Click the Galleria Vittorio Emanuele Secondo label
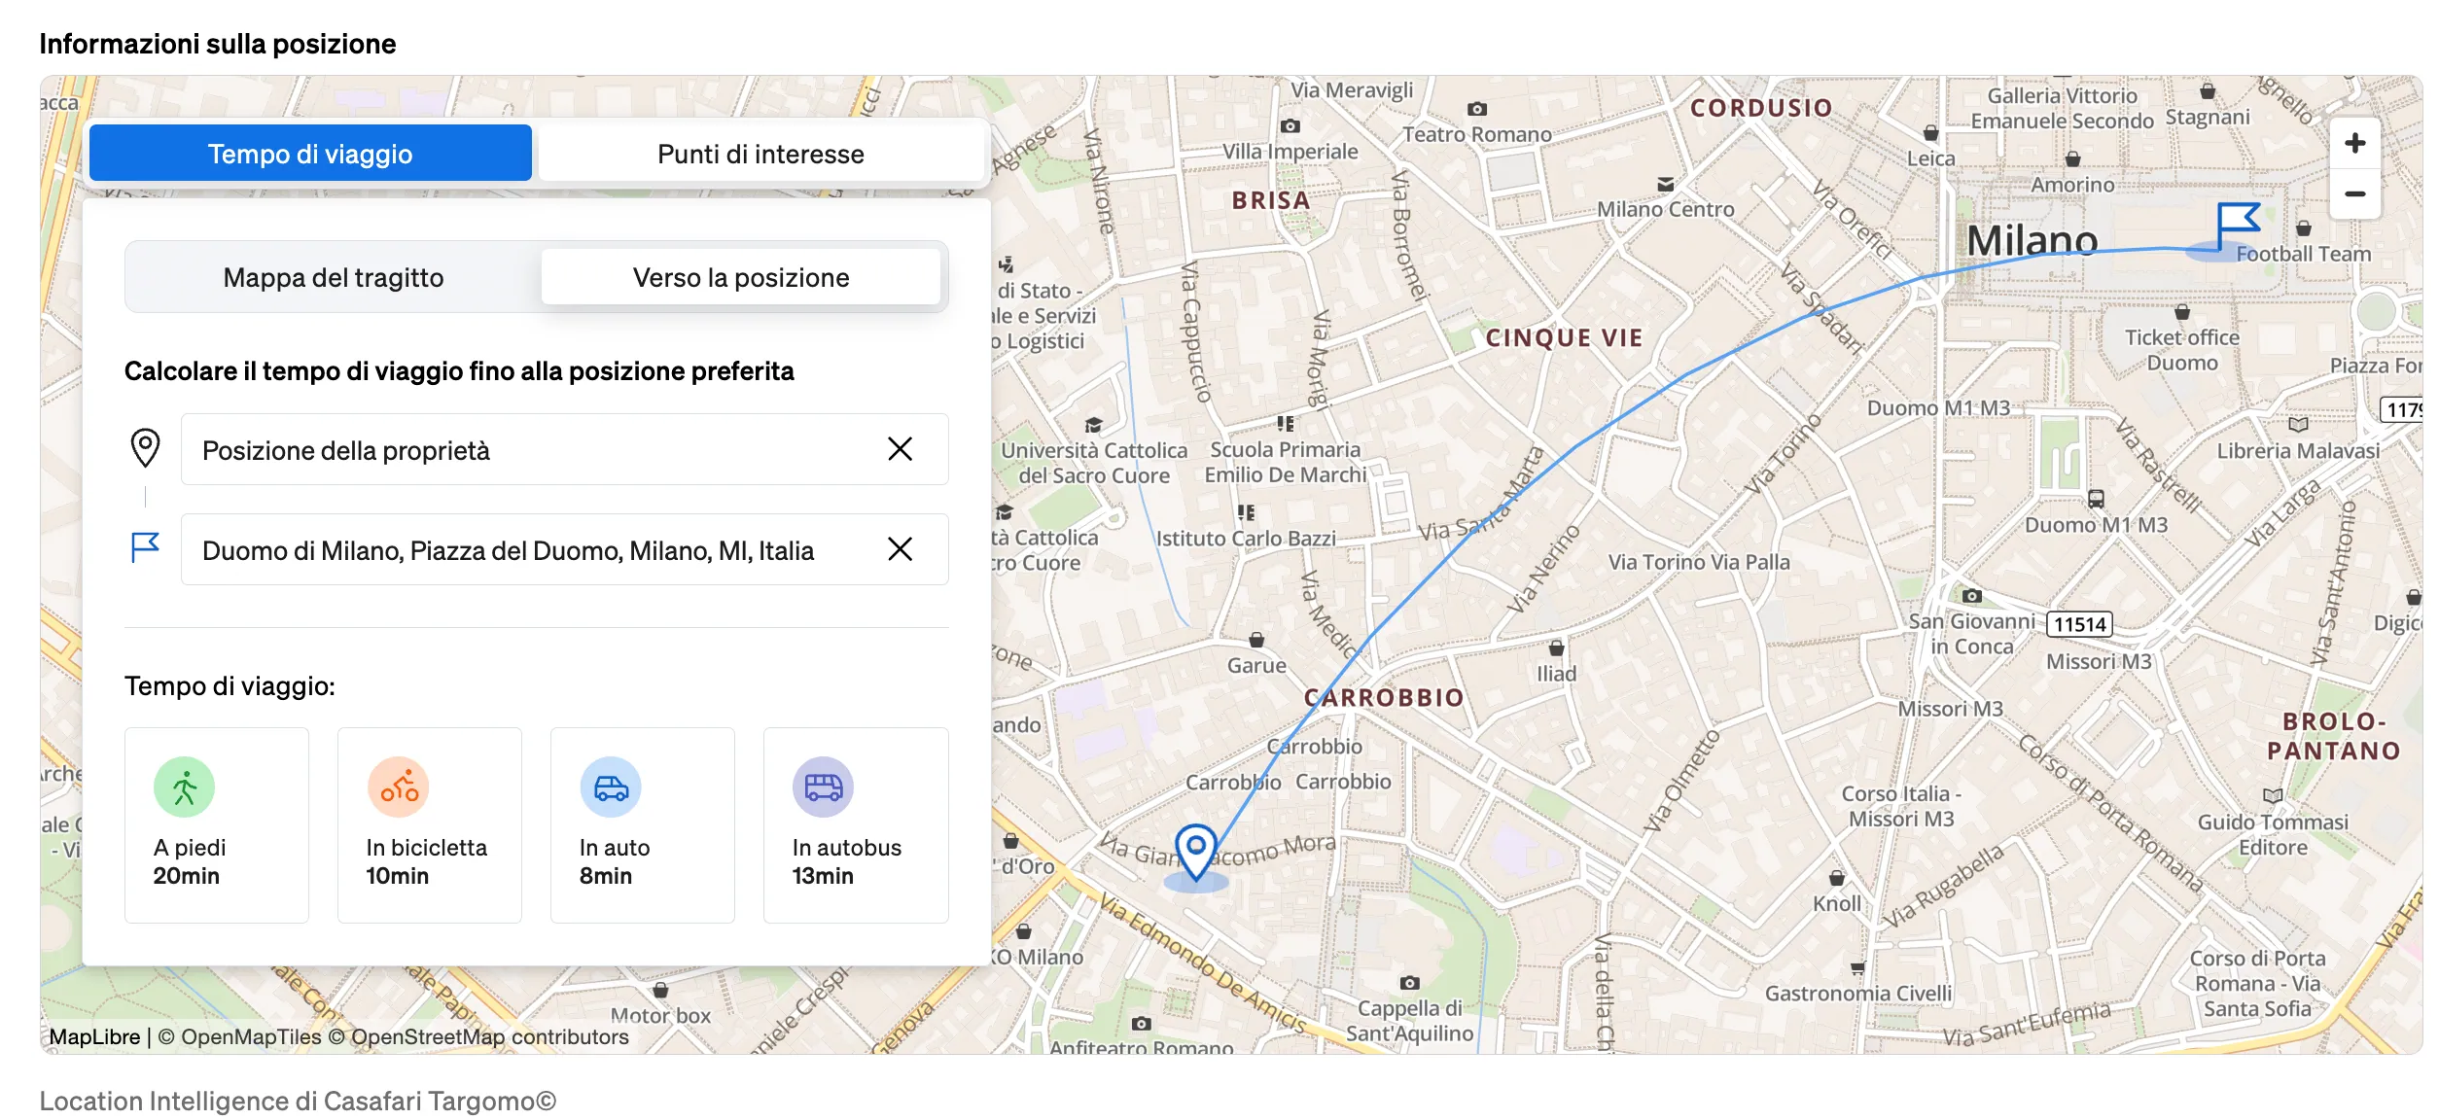Image resolution: width=2439 pixels, height=1120 pixels. coord(2063,108)
